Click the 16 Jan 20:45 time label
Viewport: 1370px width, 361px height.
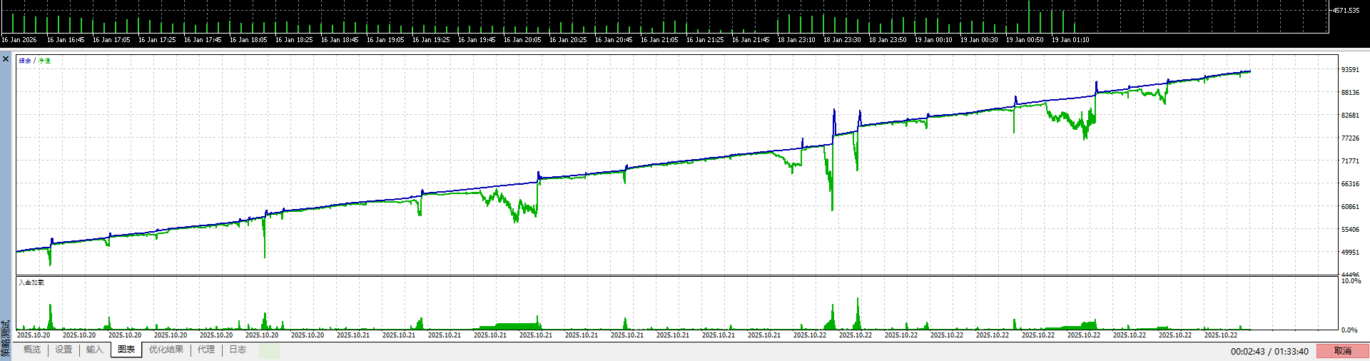coord(614,40)
